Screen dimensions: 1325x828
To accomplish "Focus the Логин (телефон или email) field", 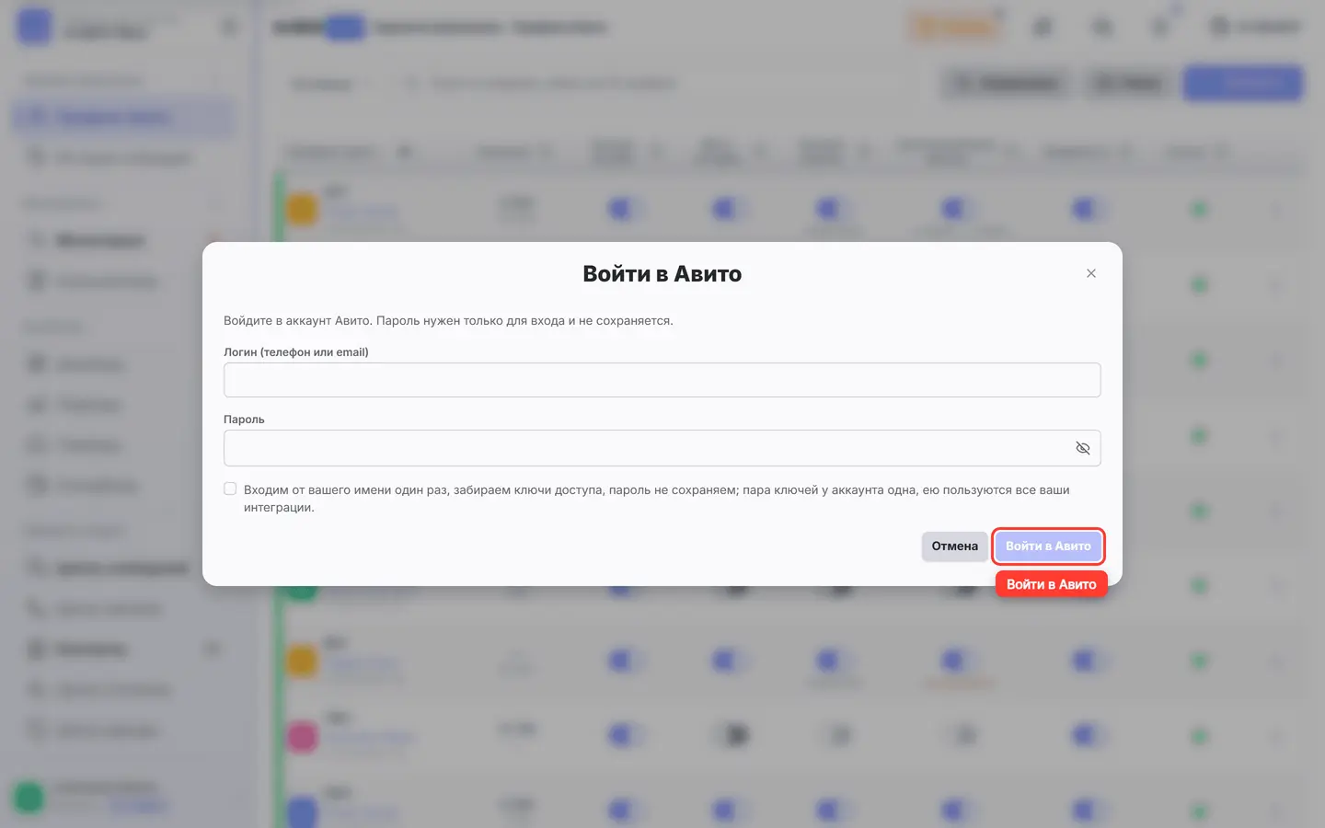I will coord(662,380).
